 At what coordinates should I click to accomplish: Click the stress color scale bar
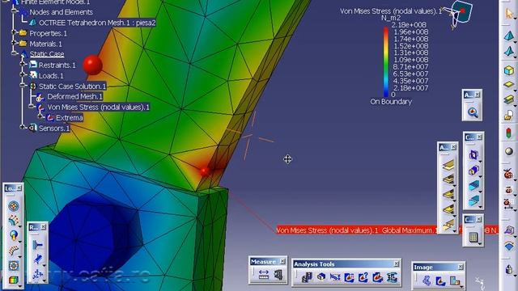pos(385,62)
